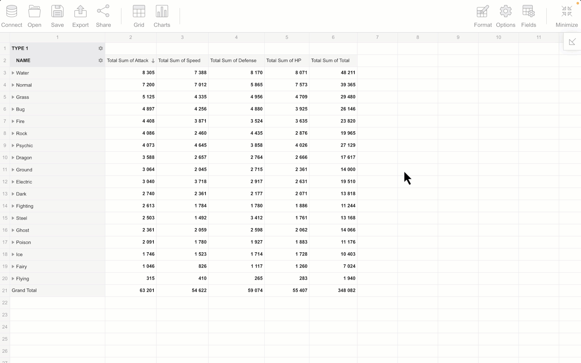The image size is (581, 363).
Task: Expand the Poison row
Action: [13, 242]
